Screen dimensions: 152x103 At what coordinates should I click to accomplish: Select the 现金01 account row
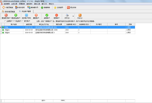(67, 30)
